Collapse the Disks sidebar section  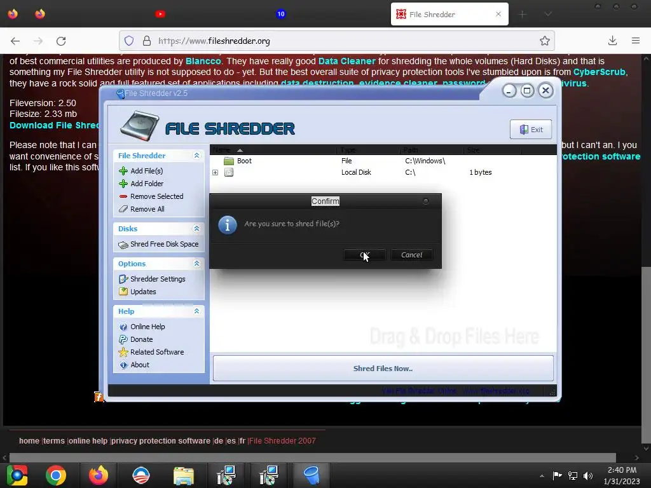[197, 229]
